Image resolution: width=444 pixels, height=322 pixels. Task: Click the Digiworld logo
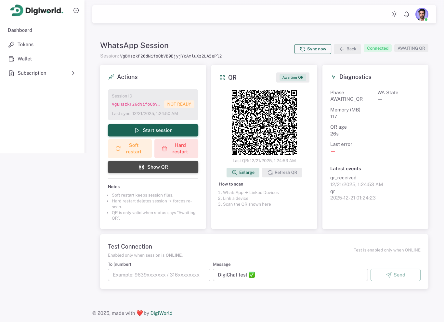pos(36,11)
